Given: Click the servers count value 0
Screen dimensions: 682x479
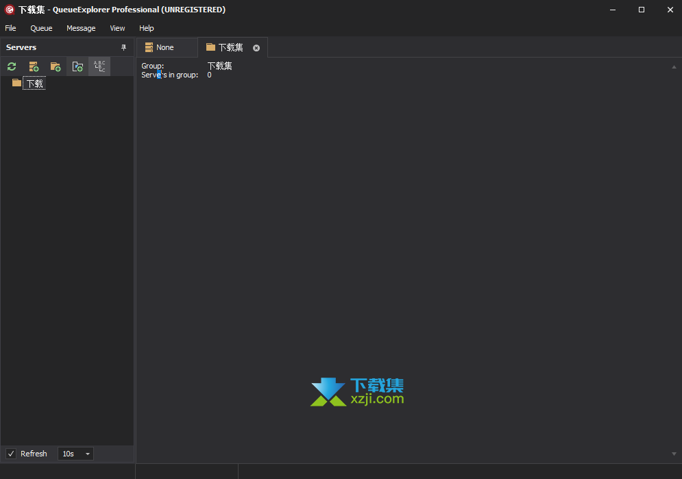Looking at the screenshot, I should pos(209,75).
